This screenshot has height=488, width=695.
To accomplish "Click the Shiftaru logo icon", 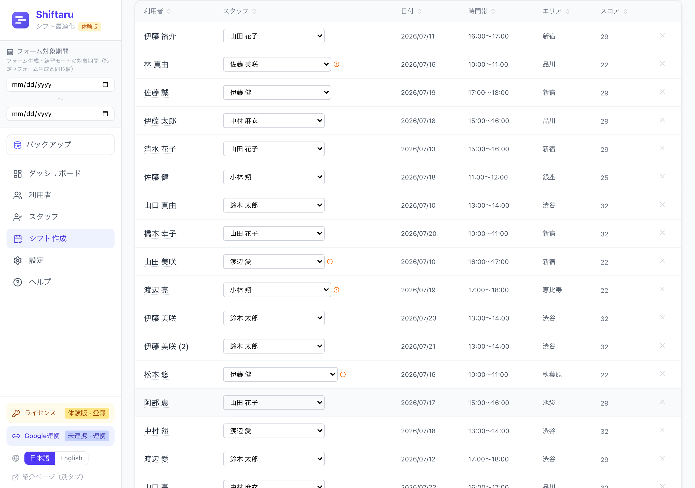I will (21, 20).
